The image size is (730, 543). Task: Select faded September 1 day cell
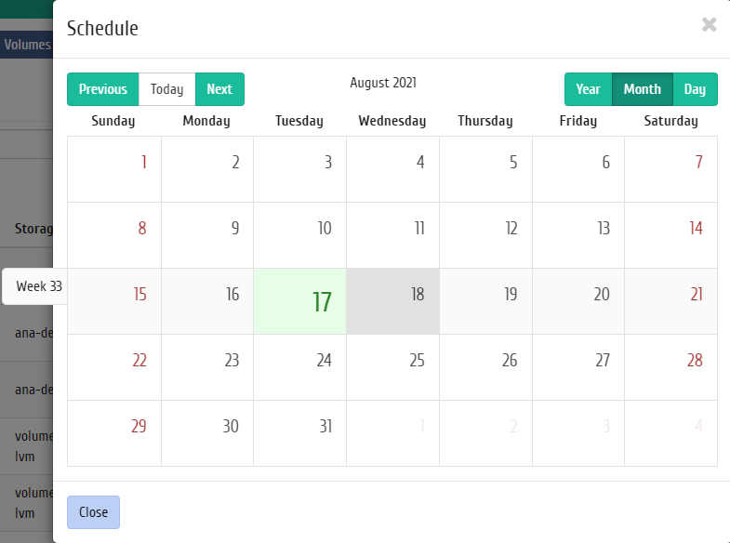click(393, 433)
